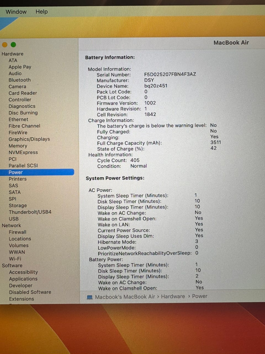265x354 pixels.
Task: Select Memory in the sidebar
Action: point(18,146)
